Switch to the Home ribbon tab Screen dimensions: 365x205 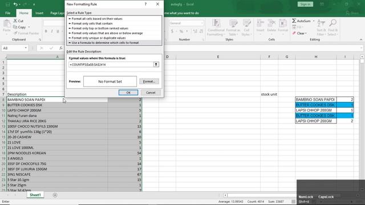[24, 13]
